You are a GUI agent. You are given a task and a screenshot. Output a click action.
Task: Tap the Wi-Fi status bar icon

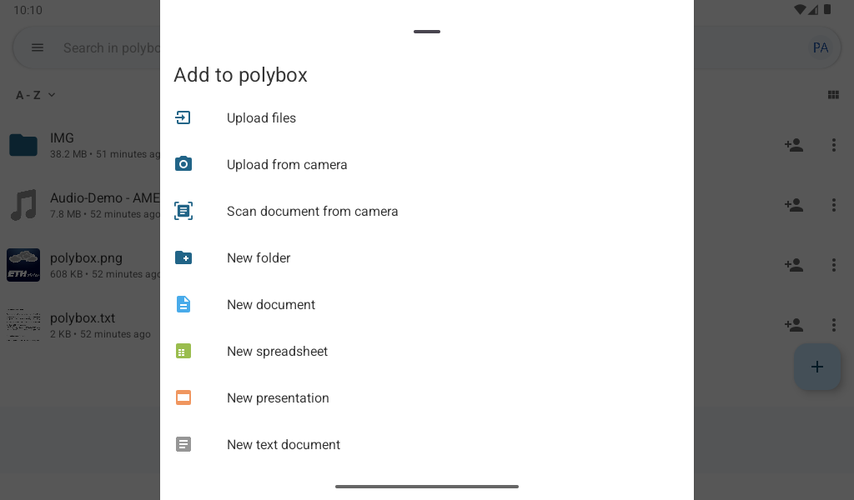pyautogui.click(x=800, y=9)
